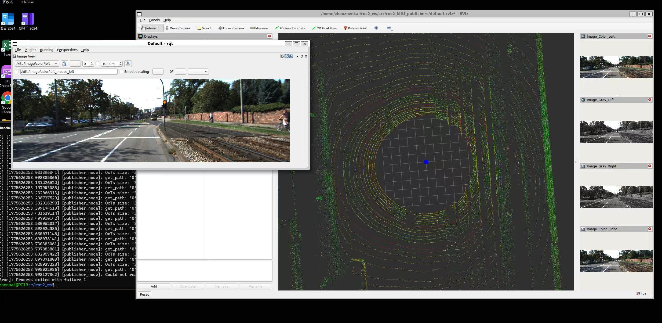The height and width of the screenshot is (323, 662).
Task: Open the rqt Perspectives menu
Action: tap(67, 50)
